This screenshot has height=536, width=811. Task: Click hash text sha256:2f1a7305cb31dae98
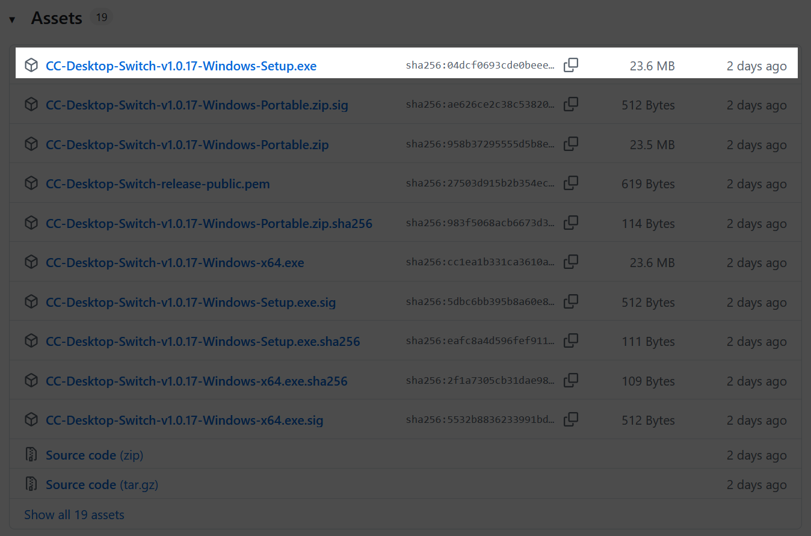[x=480, y=381]
